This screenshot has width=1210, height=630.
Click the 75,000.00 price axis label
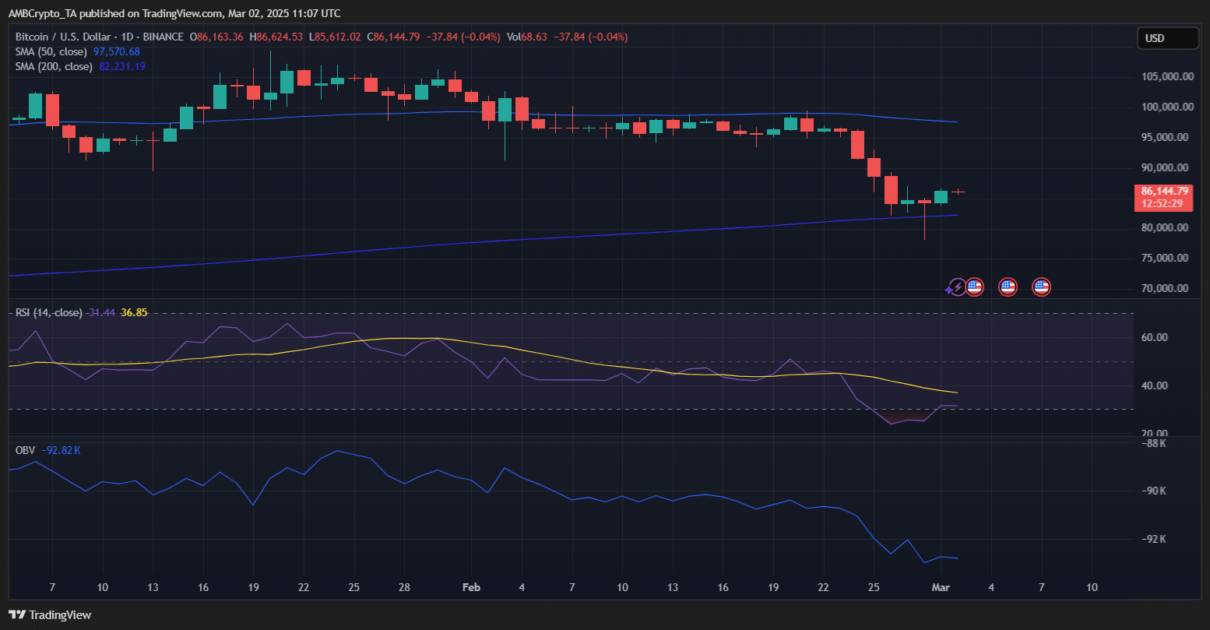point(1166,259)
